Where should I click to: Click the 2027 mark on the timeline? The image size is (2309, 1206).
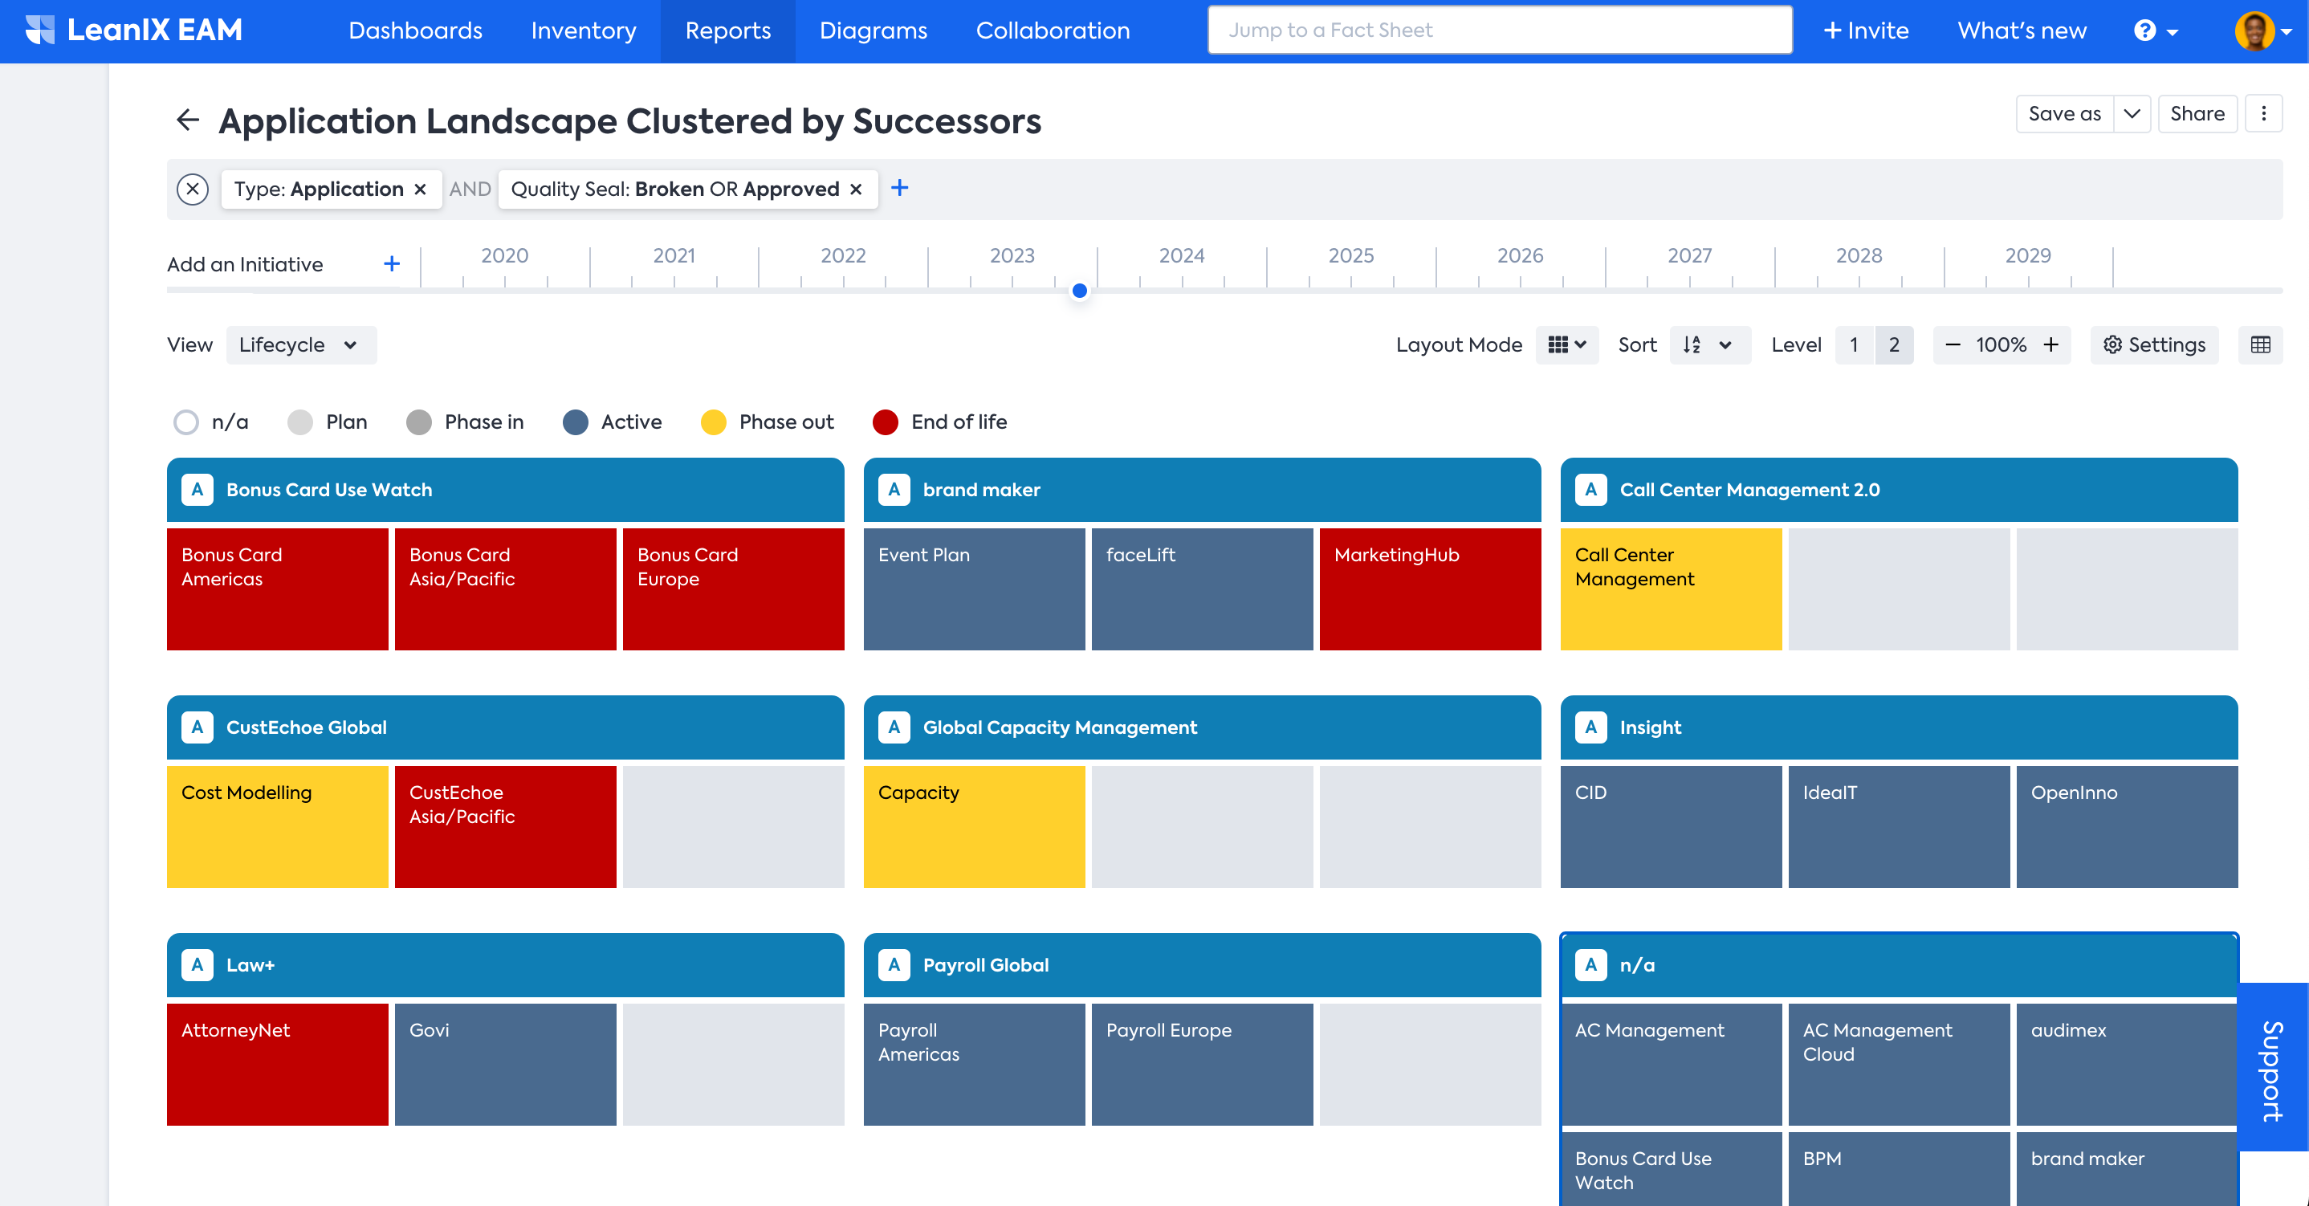(1690, 255)
